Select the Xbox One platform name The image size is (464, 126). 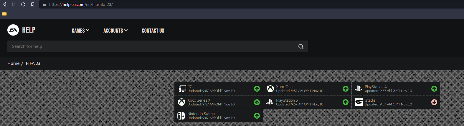[x=284, y=87]
